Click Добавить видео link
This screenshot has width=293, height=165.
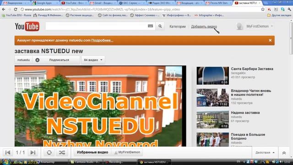[x=204, y=27]
